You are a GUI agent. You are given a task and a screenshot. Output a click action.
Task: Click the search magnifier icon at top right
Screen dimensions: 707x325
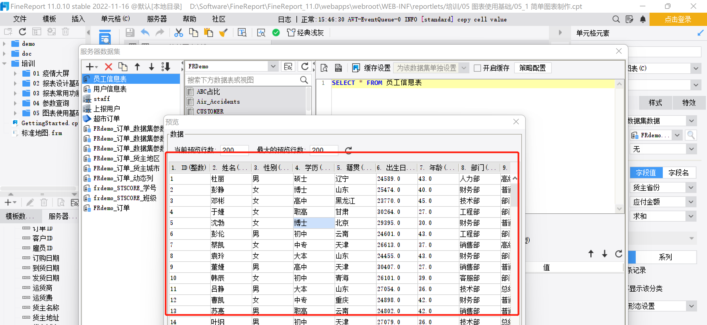(616, 19)
